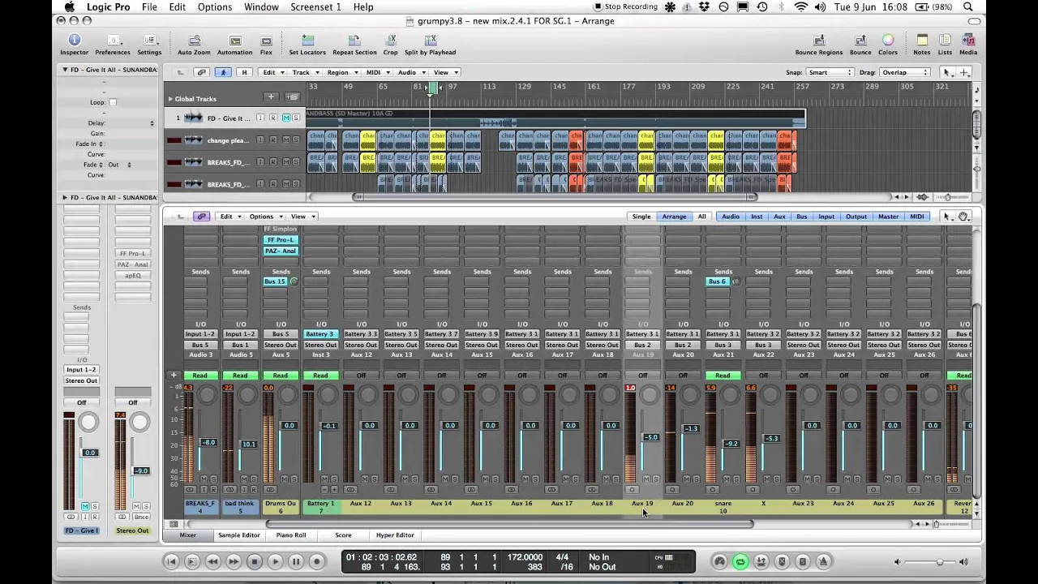Switch to the Sample Editor tab
1038x584 pixels.
pos(239,535)
